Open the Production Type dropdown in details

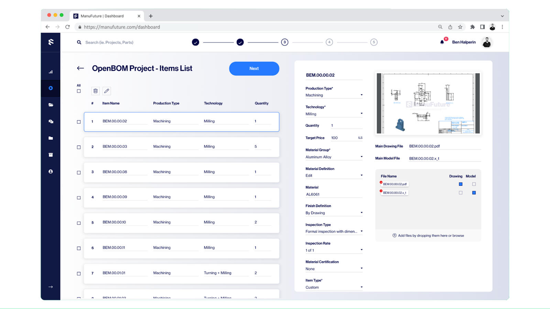coord(334,95)
